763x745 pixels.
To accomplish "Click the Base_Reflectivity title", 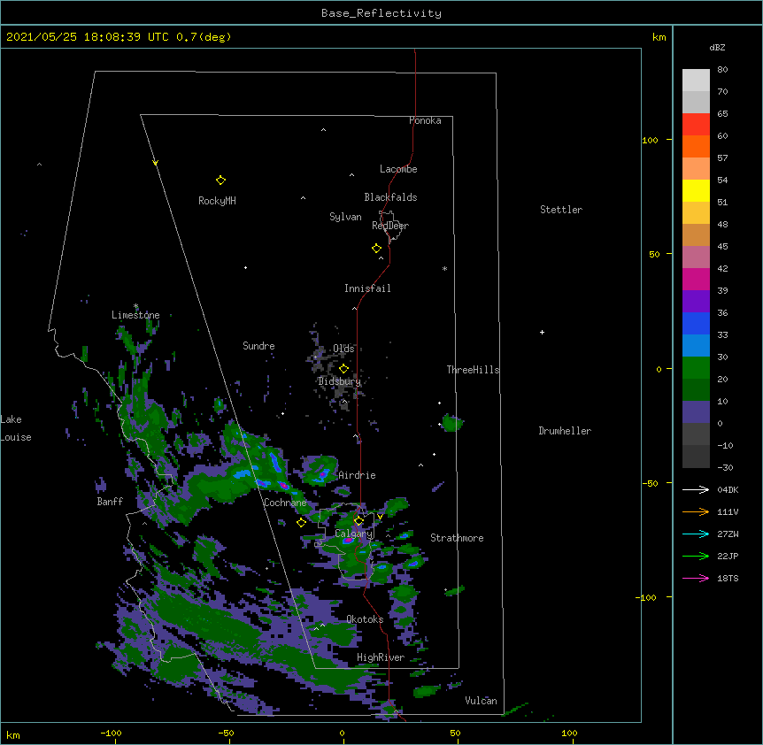I will click(x=381, y=13).
